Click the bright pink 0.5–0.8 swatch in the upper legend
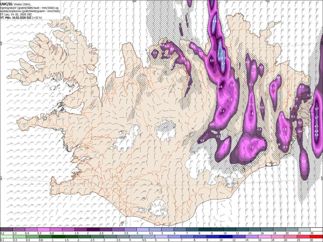The height and width of the screenshot is (242, 323). [x=43, y=230]
